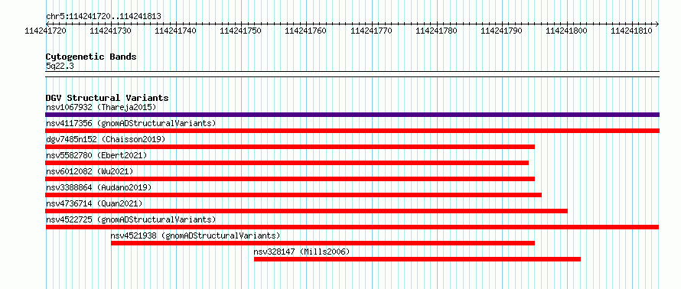Open the dgv7485n152 (Chaisson2019) label
681x289 pixels.
tap(106, 139)
